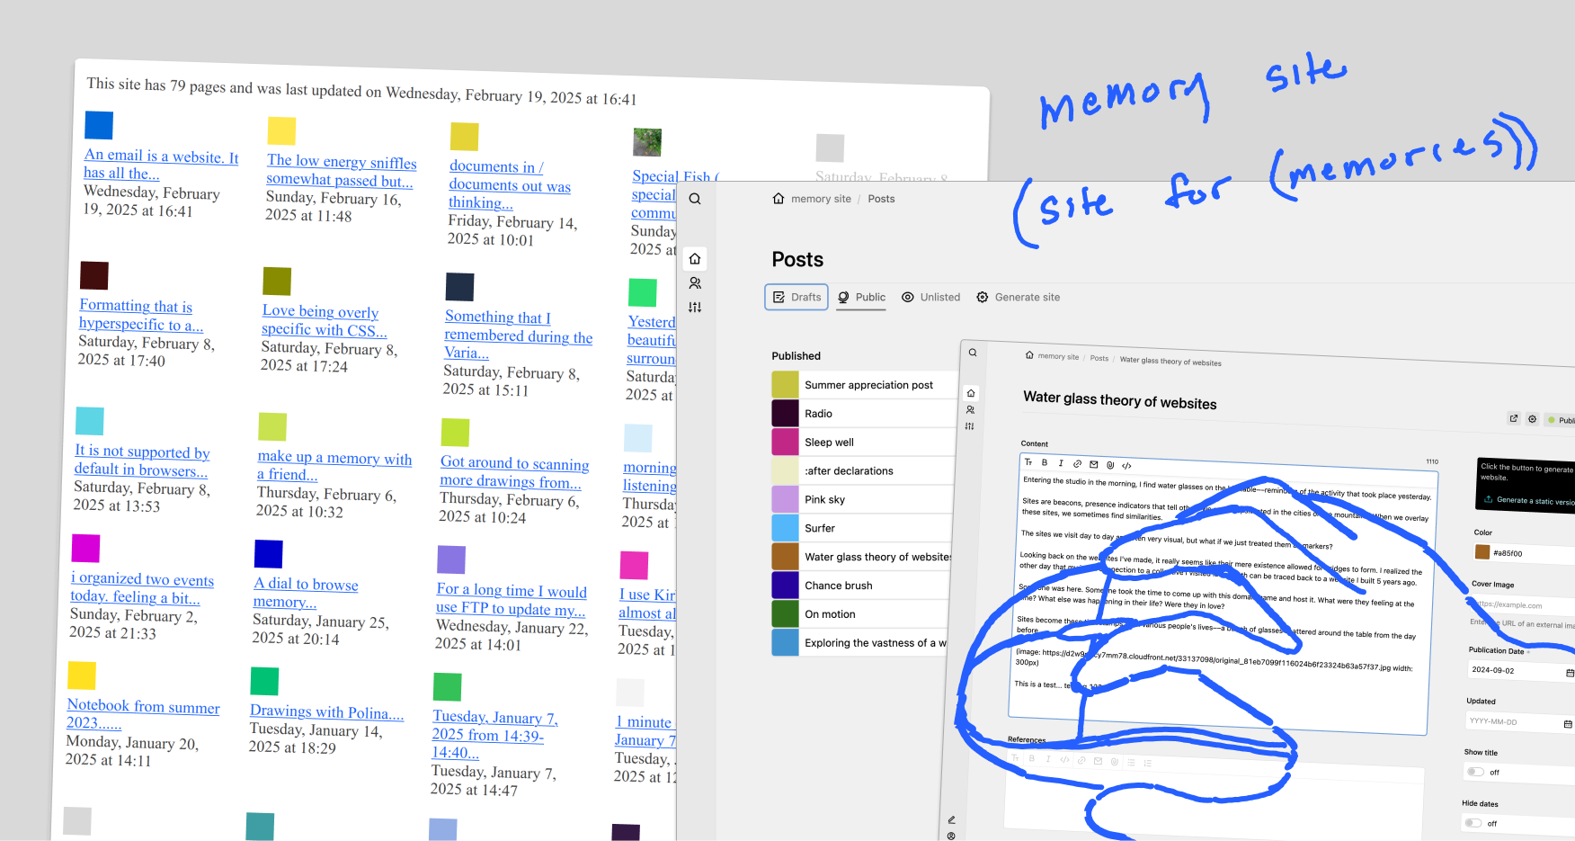Click pencil edit icon at editor sidebar bottom
The height and width of the screenshot is (841, 1575).
(951, 819)
